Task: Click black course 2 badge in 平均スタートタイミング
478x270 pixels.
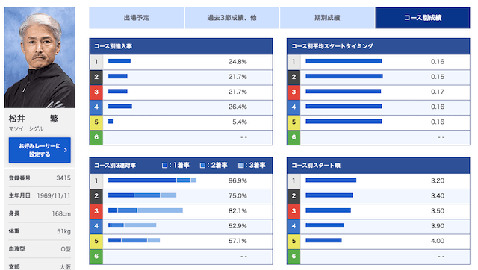Action: (x=294, y=77)
